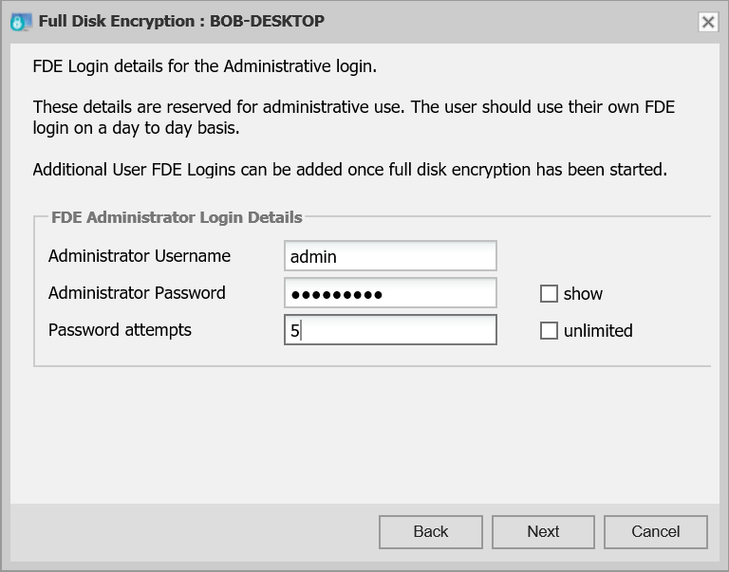The width and height of the screenshot is (729, 572).
Task: Click the 'FDE Administrator Login Details' group heading
Action: pos(177,217)
